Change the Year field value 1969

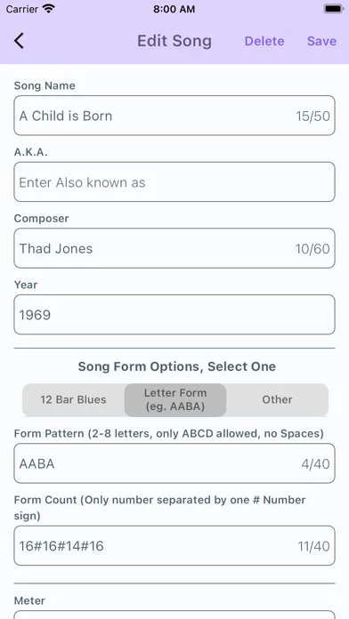[174, 315]
